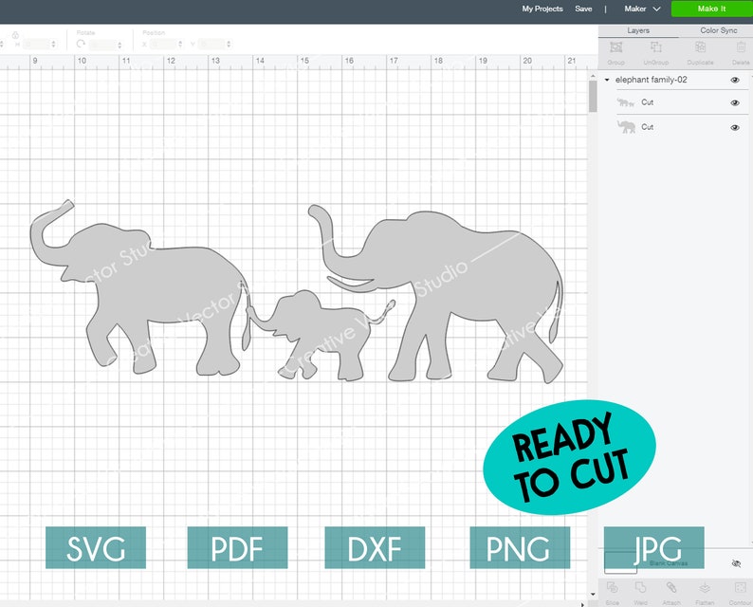
Task: Click the H height input field
Action: (36, 45)
